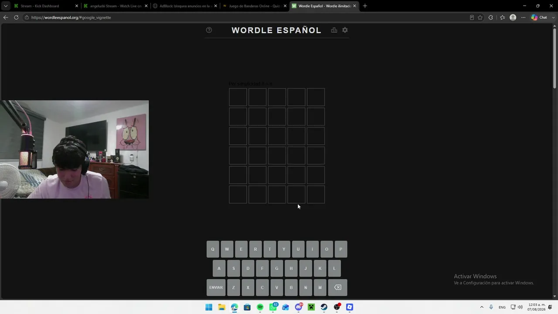Image resolution: width=558 pixels, height=314 pixels.
Task: Click the P key on keyboard
Action: click(x=341, y=249)
